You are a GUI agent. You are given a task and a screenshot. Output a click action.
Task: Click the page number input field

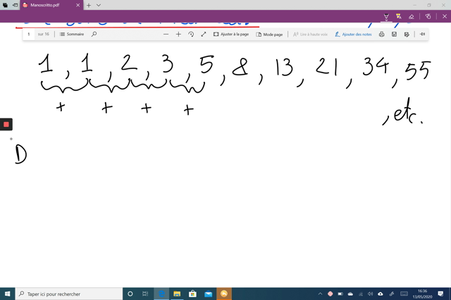pyautogui.click(x=29, y=34)
